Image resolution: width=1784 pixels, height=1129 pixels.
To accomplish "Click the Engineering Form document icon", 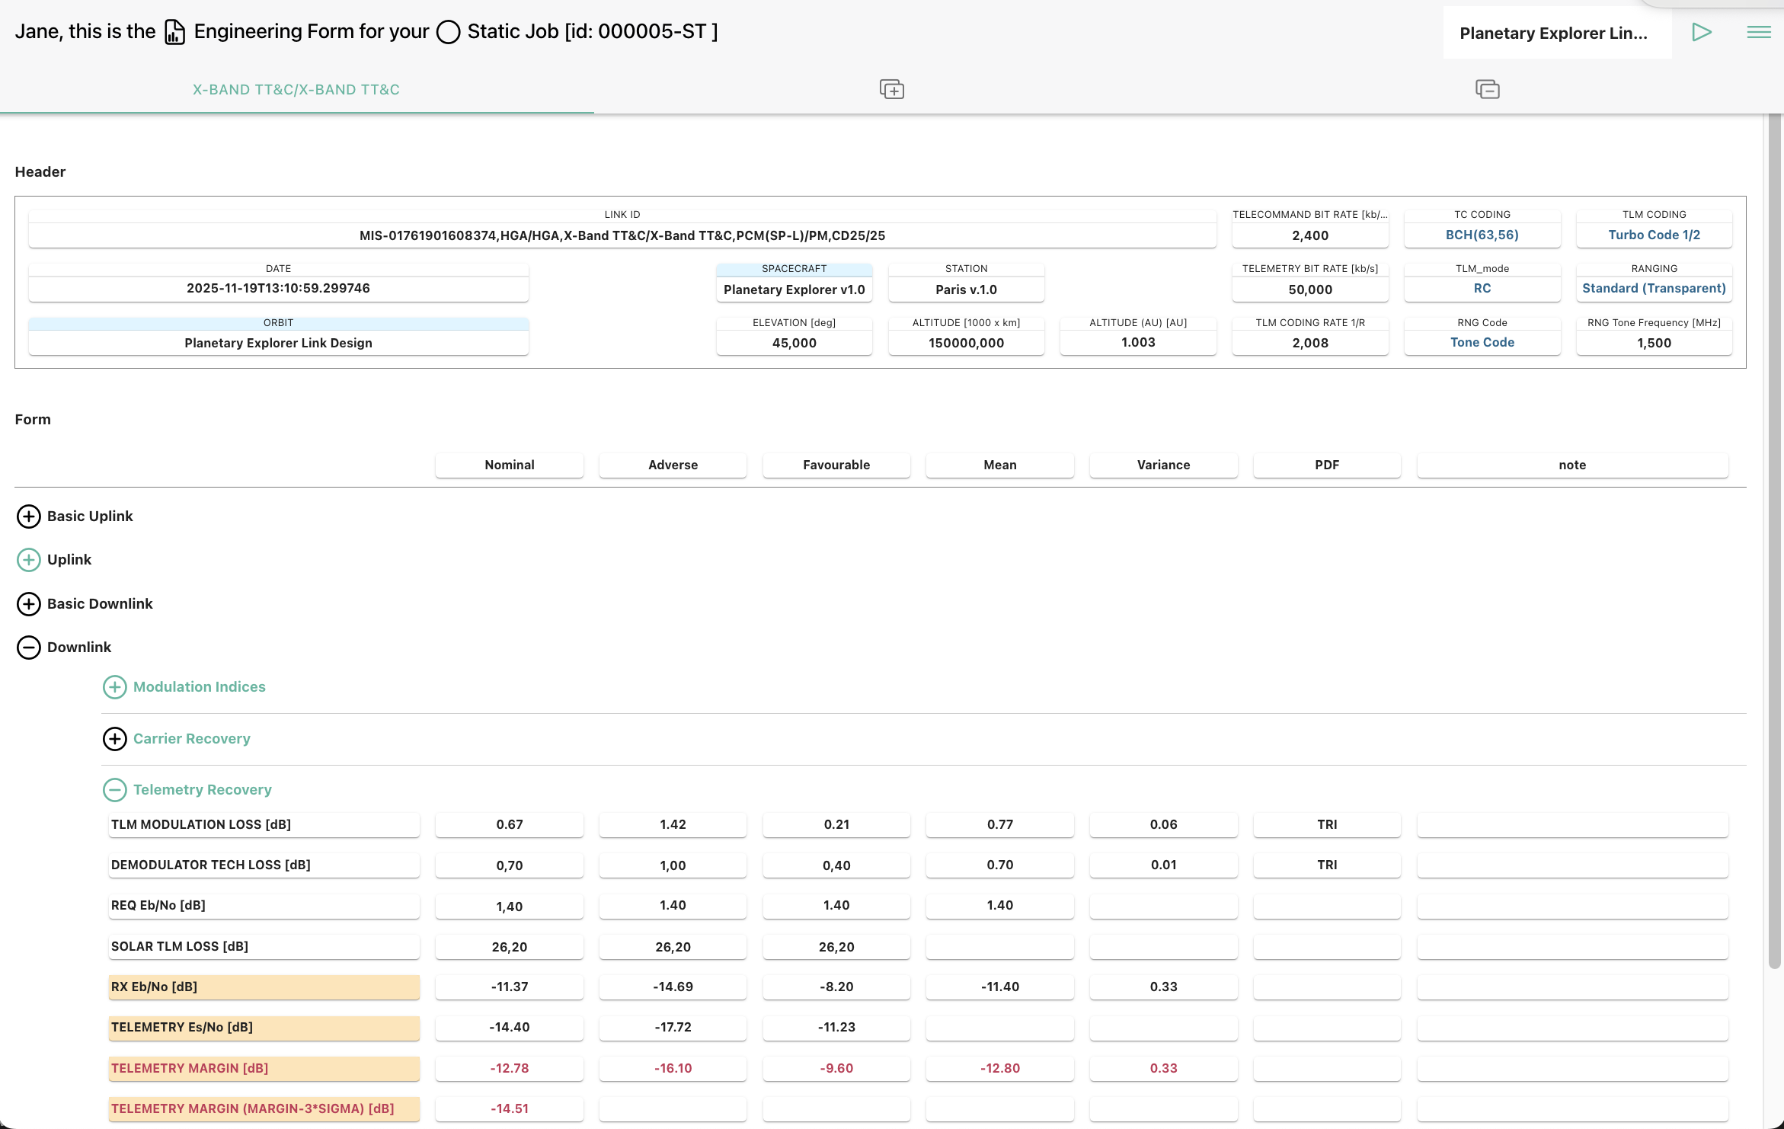I will [x=175, y=32].
